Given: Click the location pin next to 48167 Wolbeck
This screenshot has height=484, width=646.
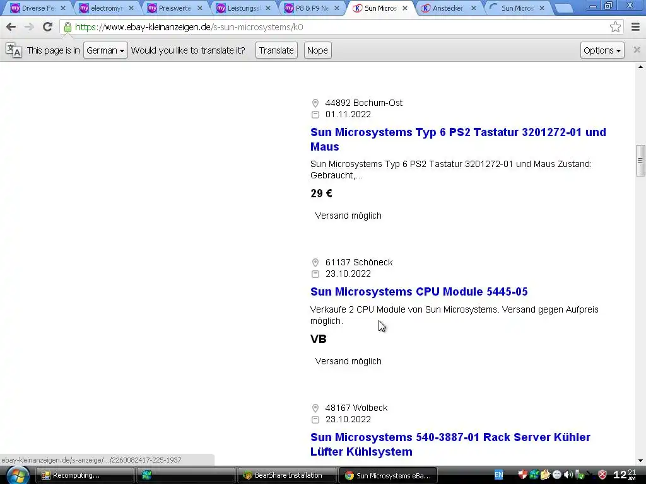Looking at the screenshot, I should [315, 408].
